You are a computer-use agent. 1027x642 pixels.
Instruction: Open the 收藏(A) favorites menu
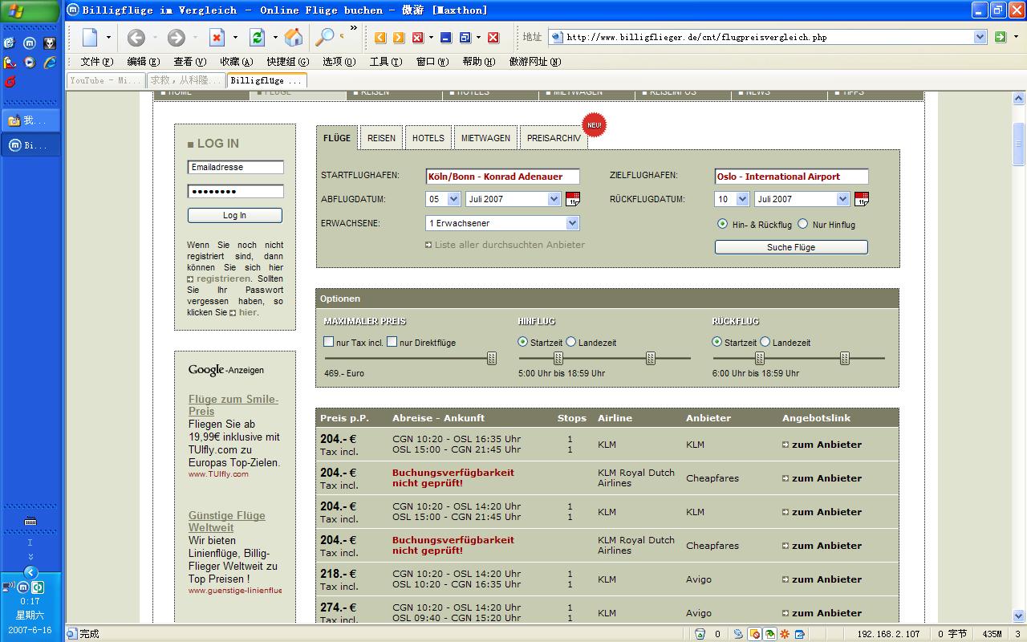coord(236,62)
